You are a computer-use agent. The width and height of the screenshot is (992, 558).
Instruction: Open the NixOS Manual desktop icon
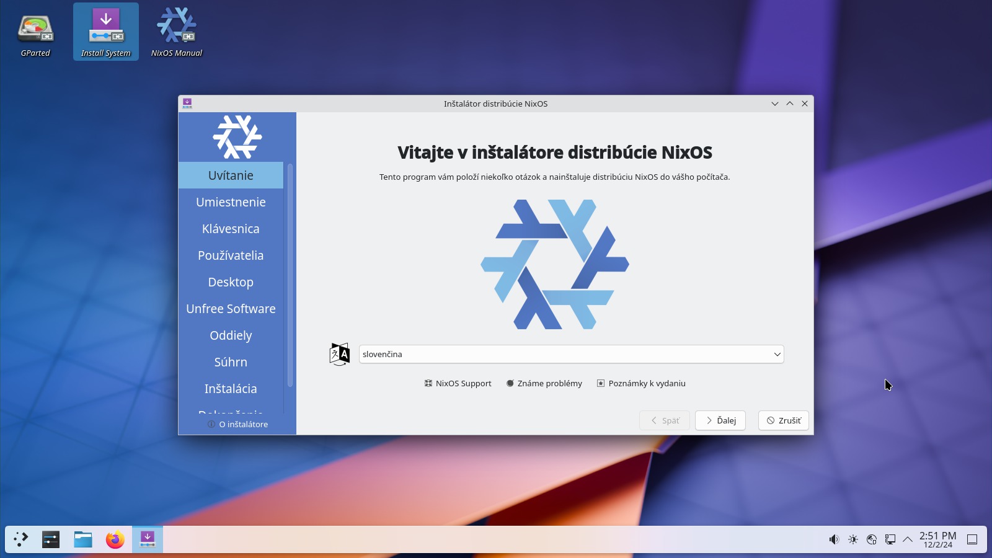[177, 33]
